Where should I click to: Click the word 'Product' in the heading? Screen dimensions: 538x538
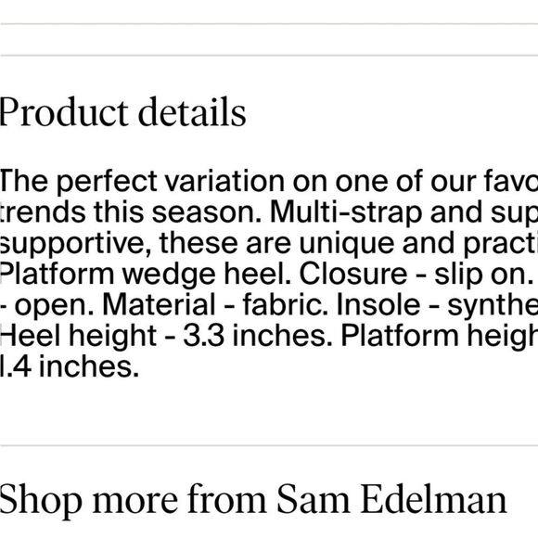[64, 112]
